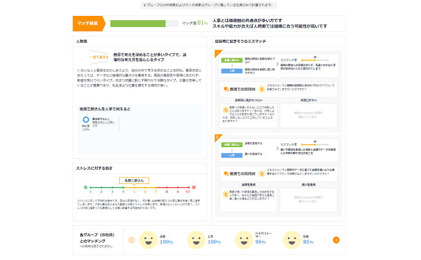The width and height of the screenshot is (421, 260).
Task: Click the smiley face next to ハイパフォーマー
Action: [x=244, y=240]
